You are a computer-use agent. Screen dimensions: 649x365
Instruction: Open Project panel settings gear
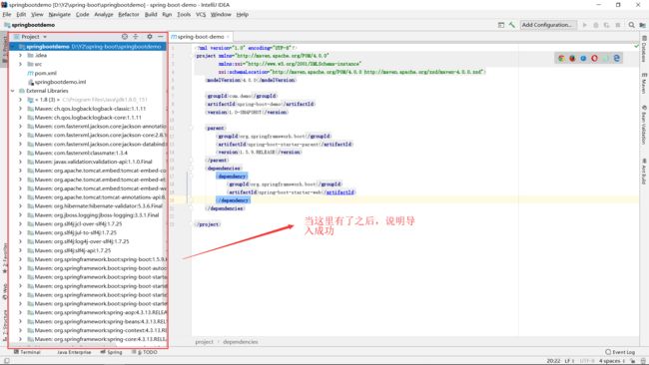click(x=150, y=36)
